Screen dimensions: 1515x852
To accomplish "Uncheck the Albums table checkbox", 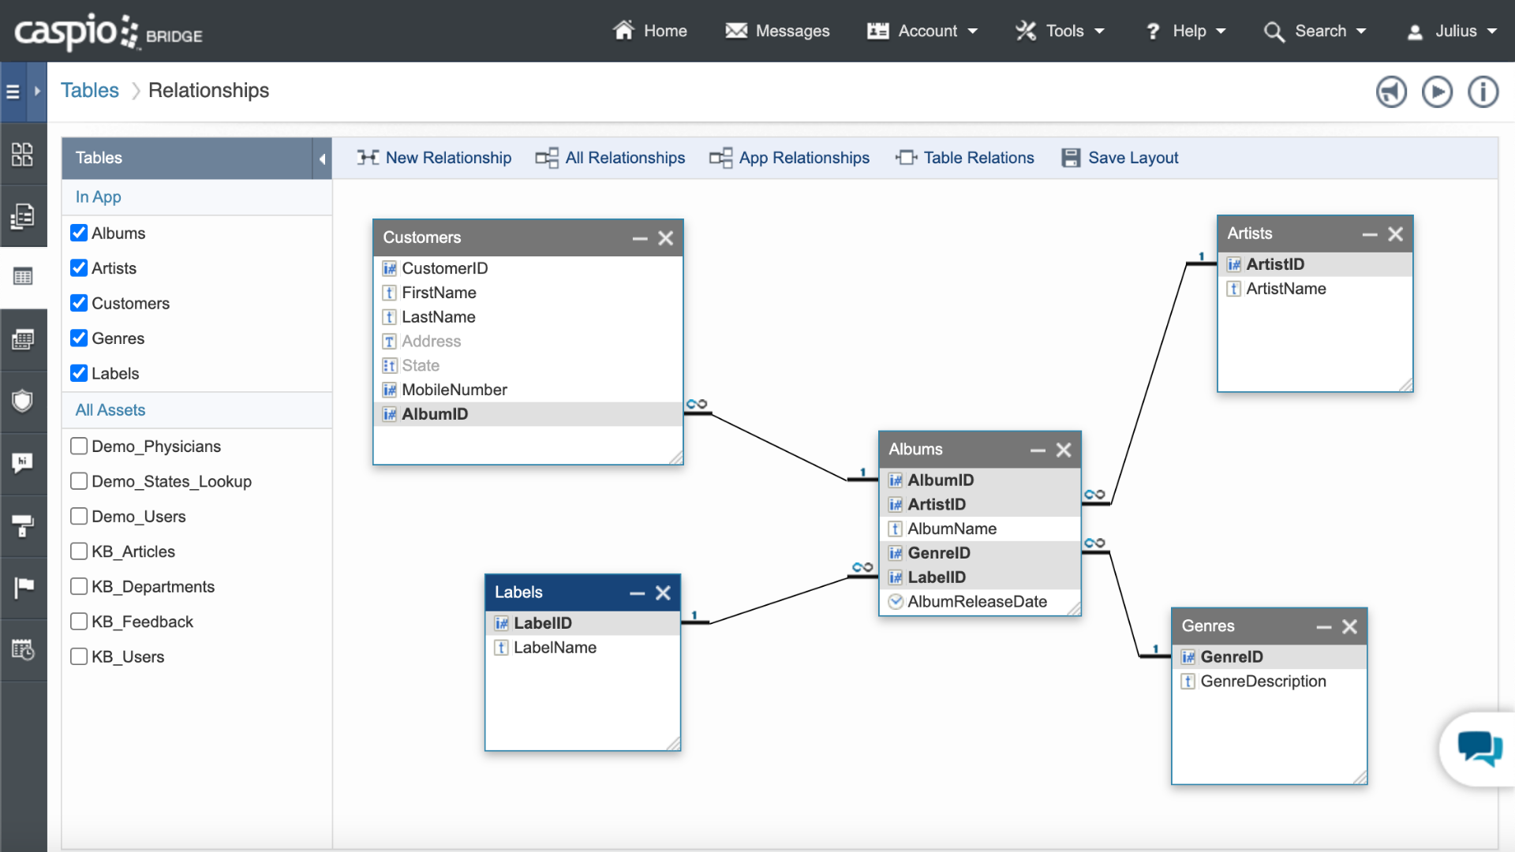I will pyautogui.click(x=79, y=233).
